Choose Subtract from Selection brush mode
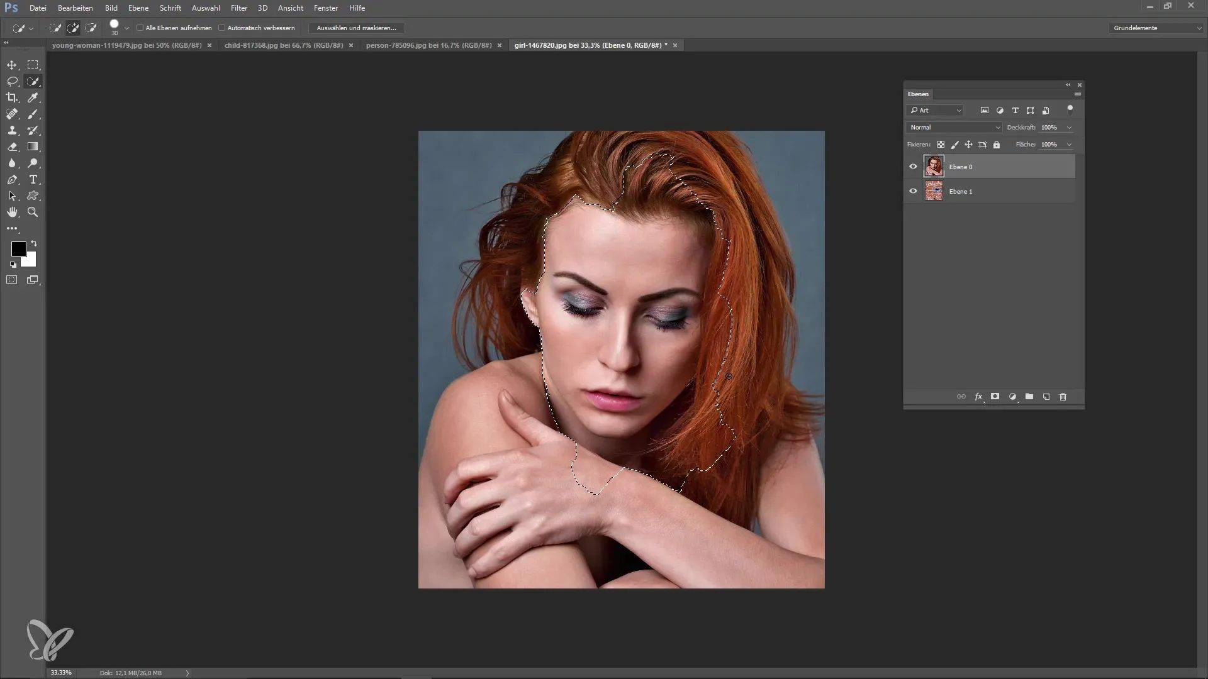 pyautogui.click(x=91, y=28)
